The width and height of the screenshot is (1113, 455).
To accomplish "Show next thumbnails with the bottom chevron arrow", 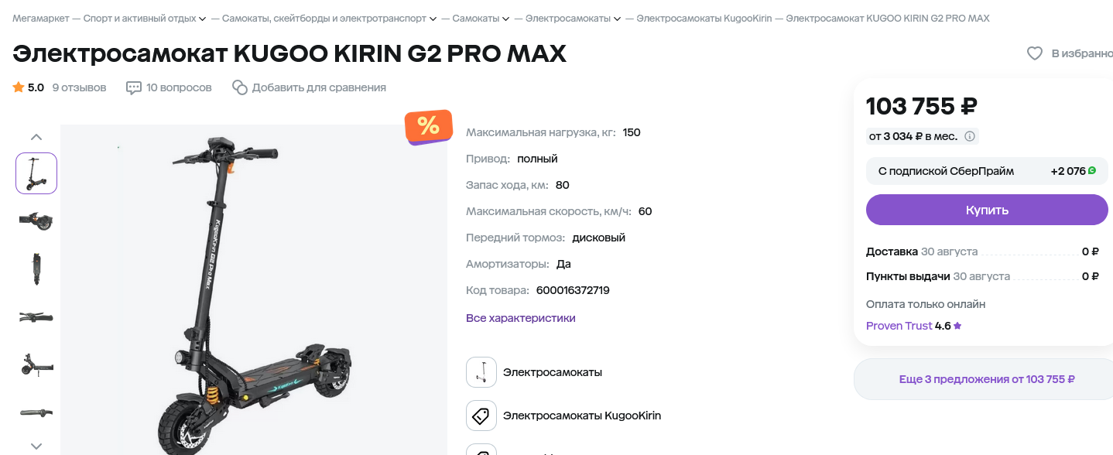I will 36,446.
